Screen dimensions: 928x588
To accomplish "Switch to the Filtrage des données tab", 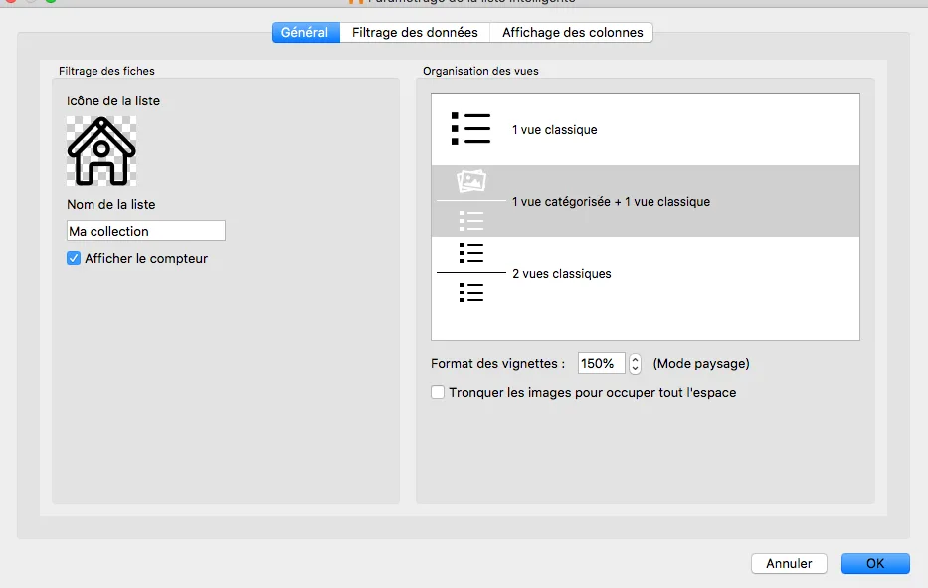I will coord(415,32).
